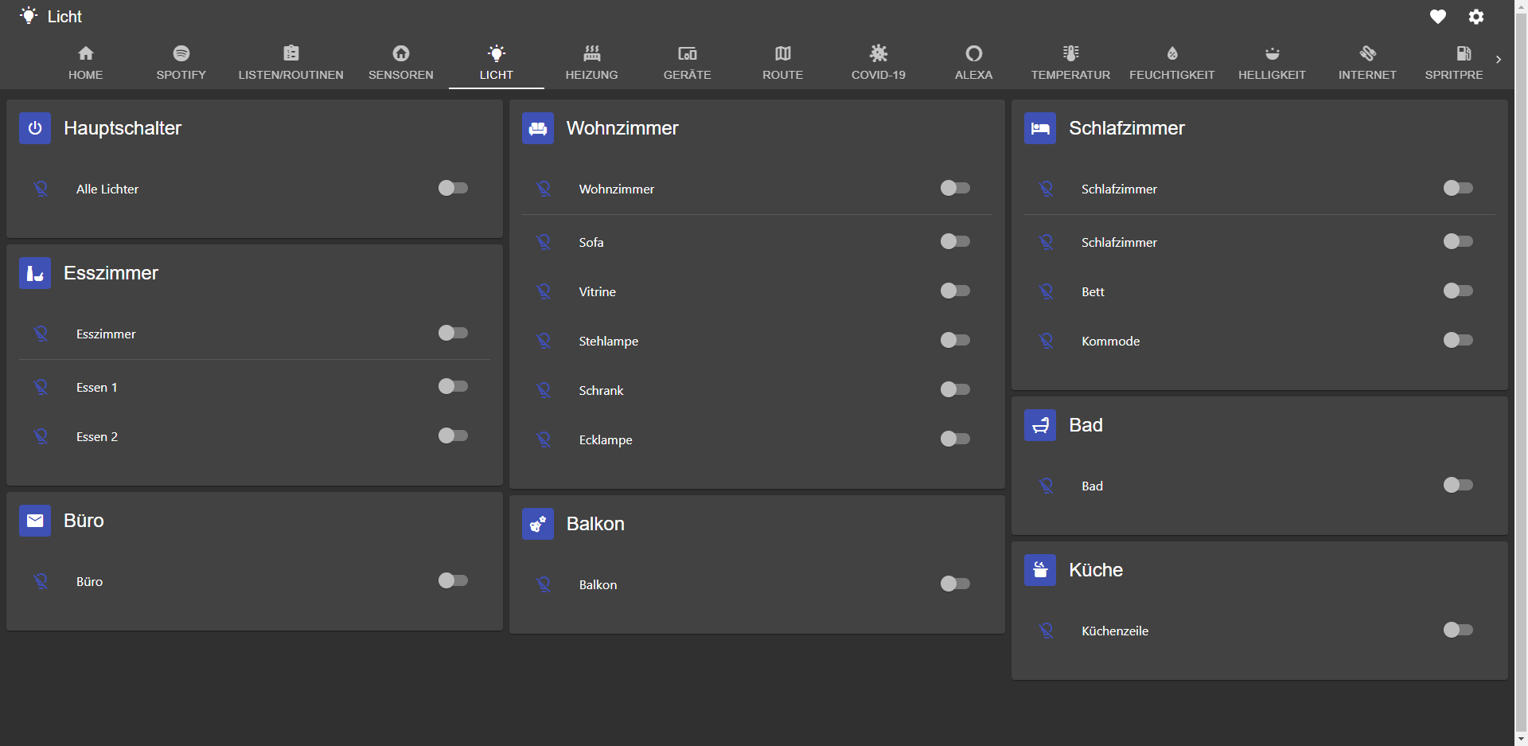Click bulb icon next to Sofa
The width and height of the screenshot is (1528, 746).
[x=544, y=242]
